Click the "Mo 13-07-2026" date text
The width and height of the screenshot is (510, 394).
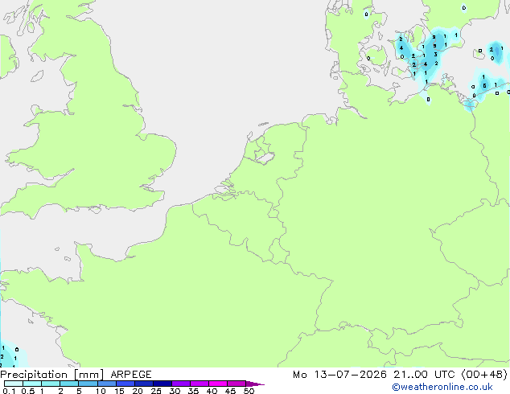[x=339, y=375]
